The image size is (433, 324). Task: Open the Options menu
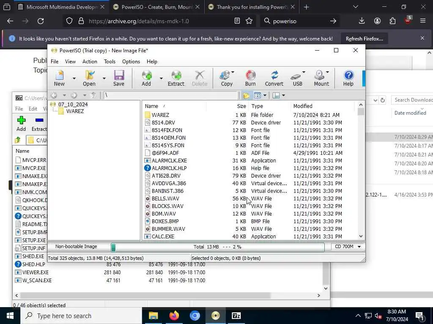pos(131,62)
